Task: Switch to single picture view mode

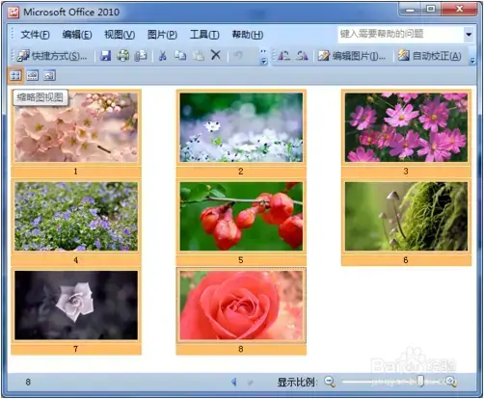Action: click(x=49, y=75)
